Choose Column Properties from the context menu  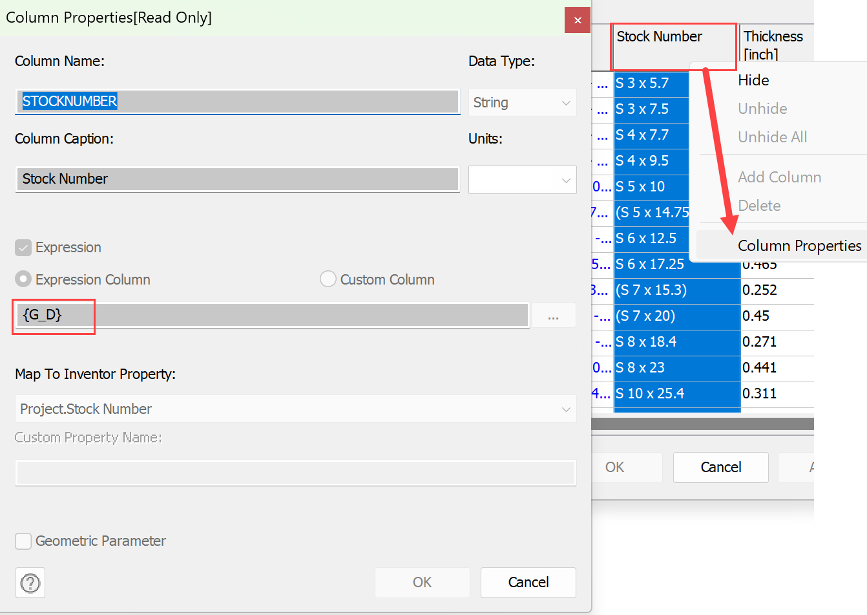point(799,246)
